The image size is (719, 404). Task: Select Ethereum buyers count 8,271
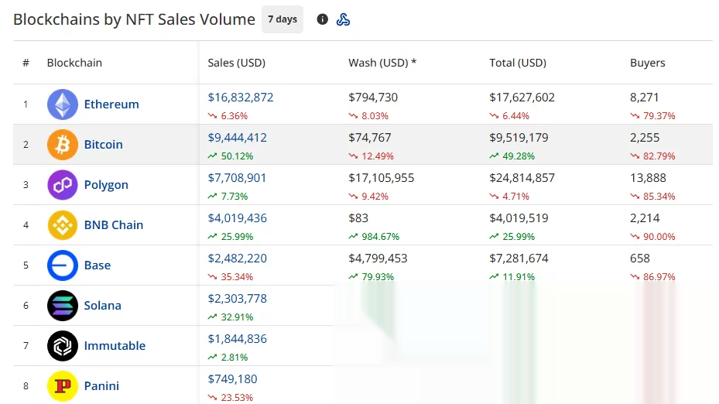pyautogui.click(x=644, y=98)
